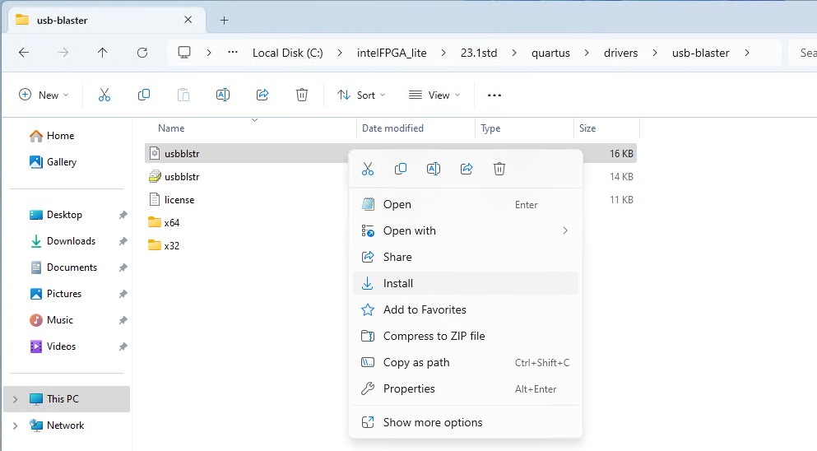Click the Copy icon in the toolbar
Image resolution: width=817 pixels, height=451 pixels.
click(144, 95)
